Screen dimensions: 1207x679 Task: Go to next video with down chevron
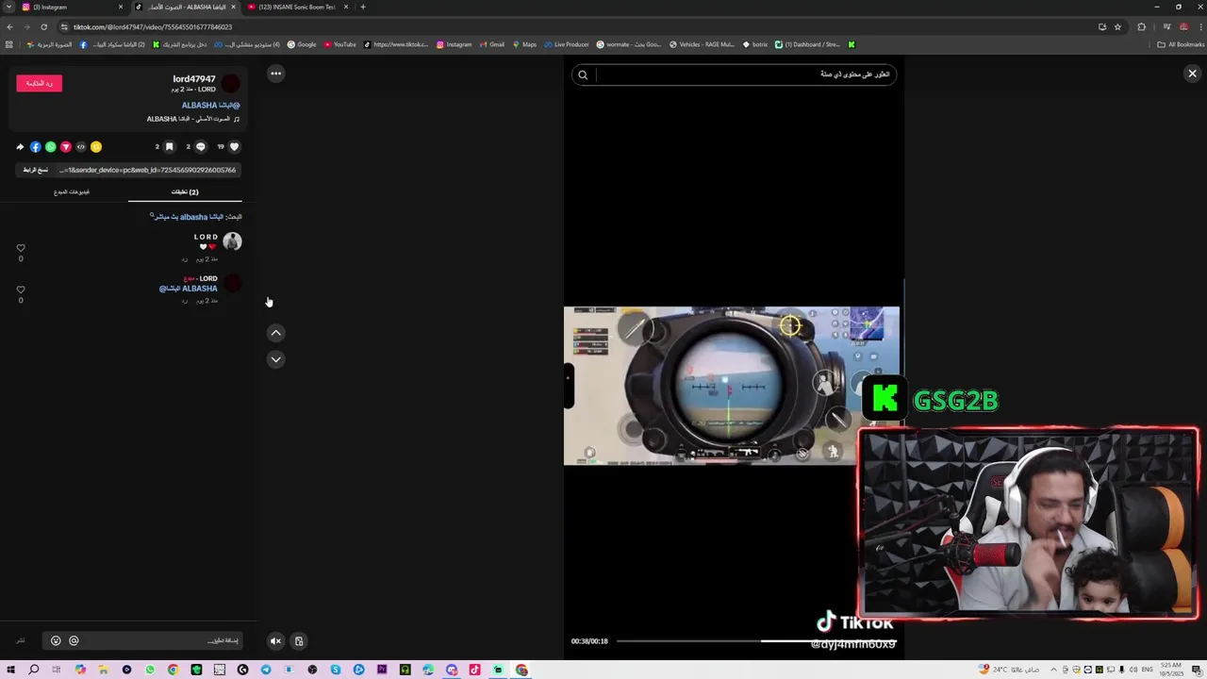[x=275, y=358]
